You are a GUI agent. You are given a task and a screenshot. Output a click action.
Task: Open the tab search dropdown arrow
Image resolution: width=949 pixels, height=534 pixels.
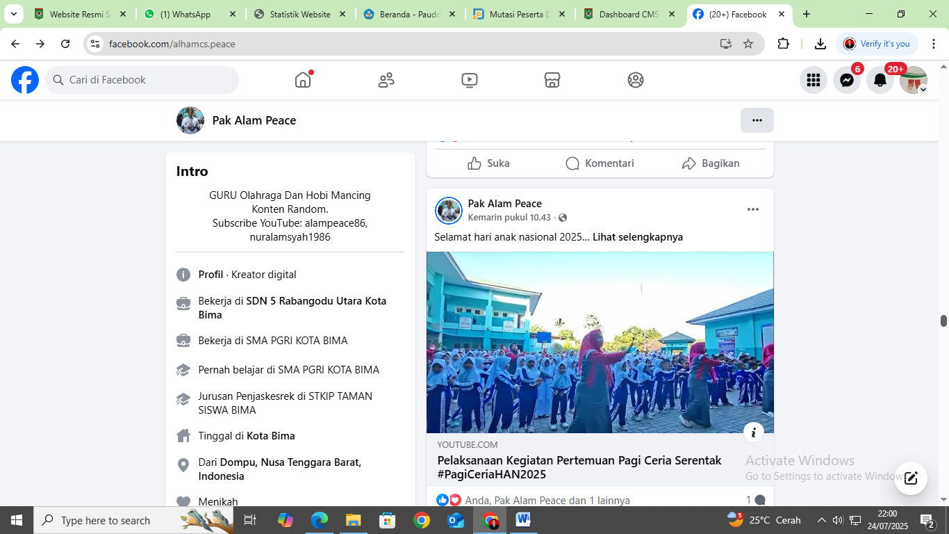tap(13, 14)
